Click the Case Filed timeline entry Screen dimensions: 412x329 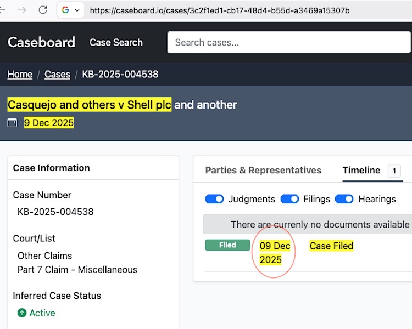331,246
